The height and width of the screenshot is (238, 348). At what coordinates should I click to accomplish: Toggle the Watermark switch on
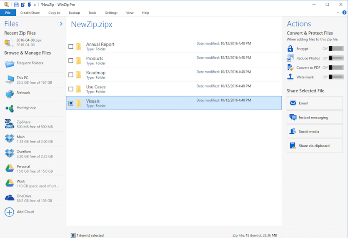click(x=336, y=77)
